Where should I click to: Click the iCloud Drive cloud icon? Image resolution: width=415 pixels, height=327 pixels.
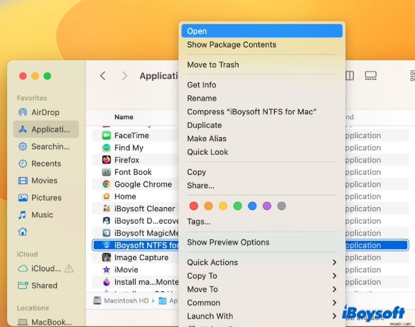pyautogui.click(x=23, y=268)
